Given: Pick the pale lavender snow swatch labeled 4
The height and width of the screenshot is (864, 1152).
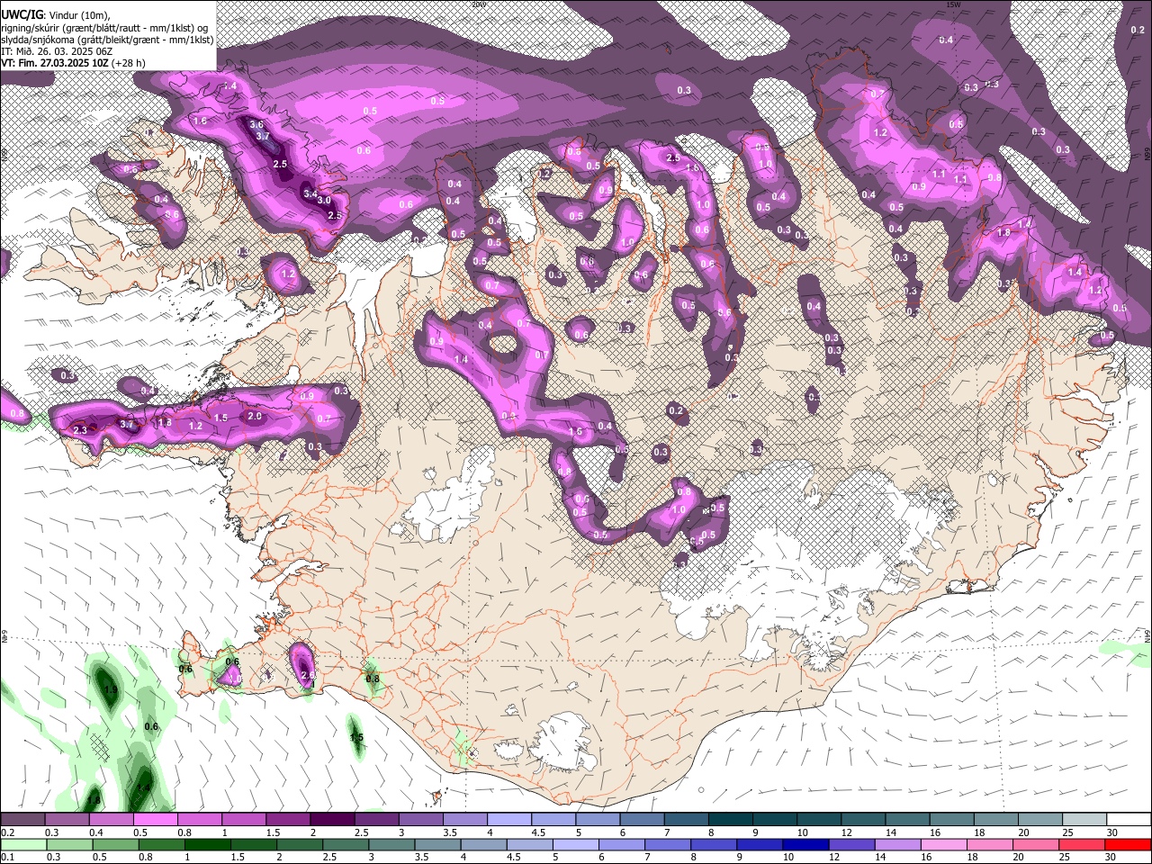Looking at the screenshot, I should 509,820.
